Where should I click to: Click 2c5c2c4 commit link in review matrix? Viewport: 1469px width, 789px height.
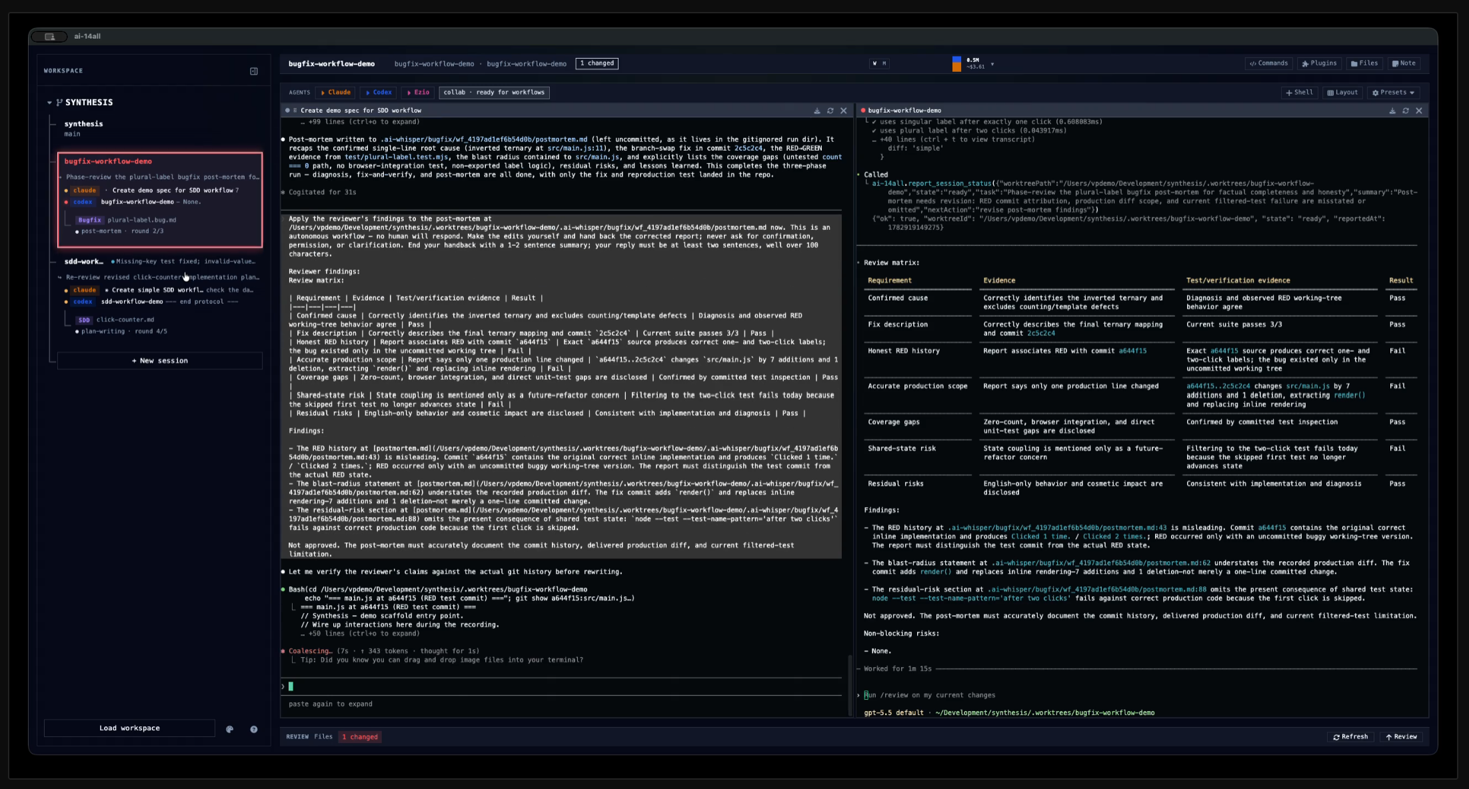click(1040, 334)
